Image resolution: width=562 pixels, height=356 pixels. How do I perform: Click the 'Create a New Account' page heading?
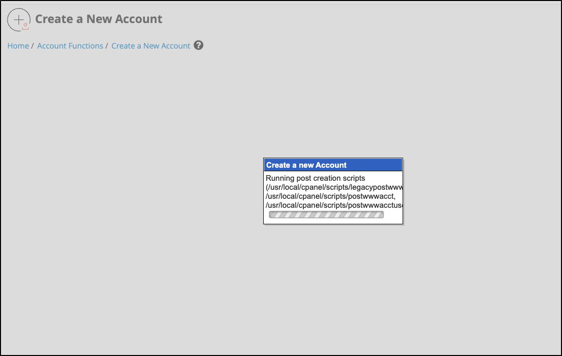tap(99, 19)
